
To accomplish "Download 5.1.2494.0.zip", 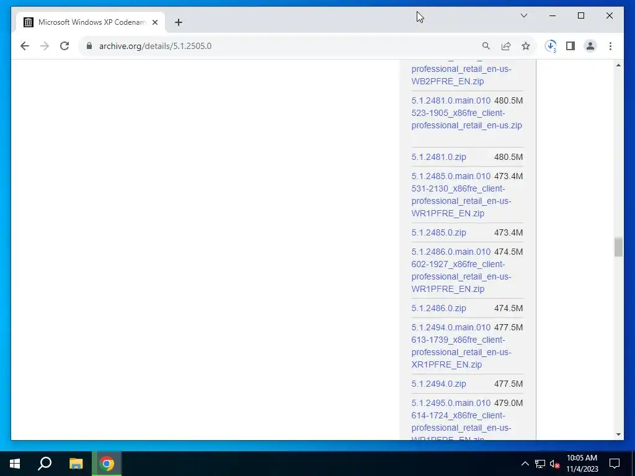I will [x=438, y=384].
